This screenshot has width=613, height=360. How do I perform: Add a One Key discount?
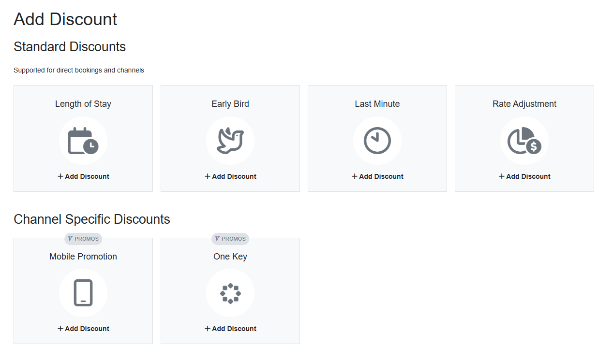(x=230, y=329)
